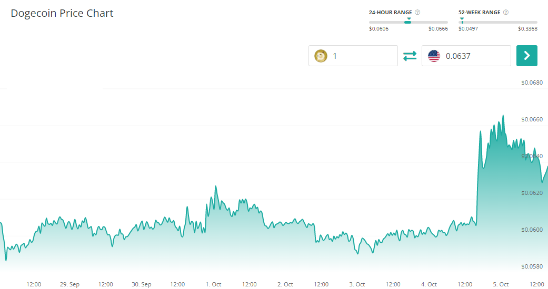Click the Dogecoin Price Chart heading

[x=62, y=13]
